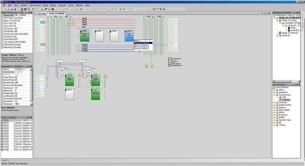Switch to the Start Page tab
Viewport: 305px width, 166px height.
click(x=42, y=13)
